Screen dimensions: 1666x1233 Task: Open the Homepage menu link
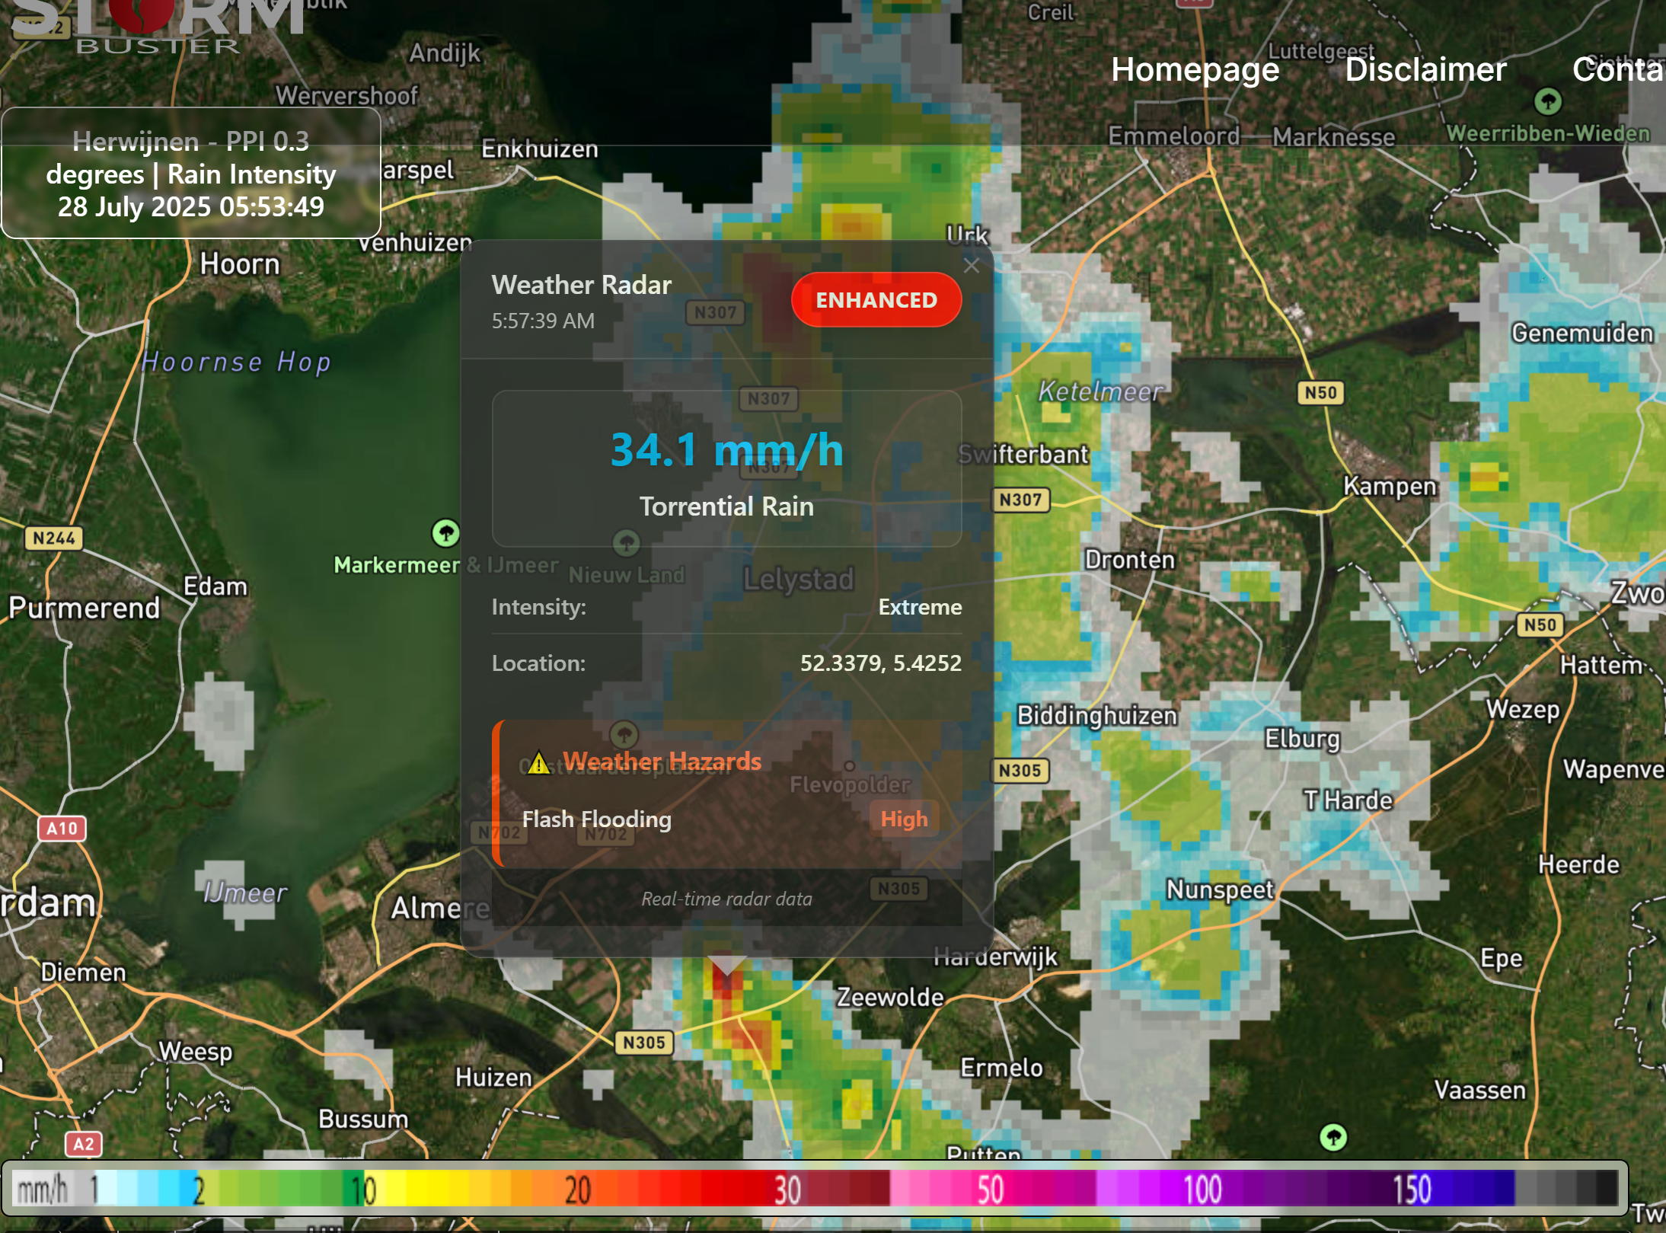(1195, 70)
